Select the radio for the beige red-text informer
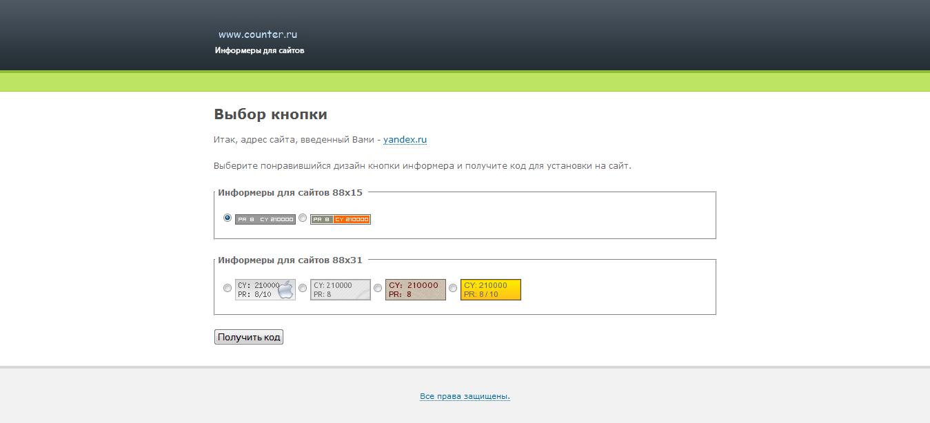Viewport: 930px width, 423px height. tap(378, 288)
